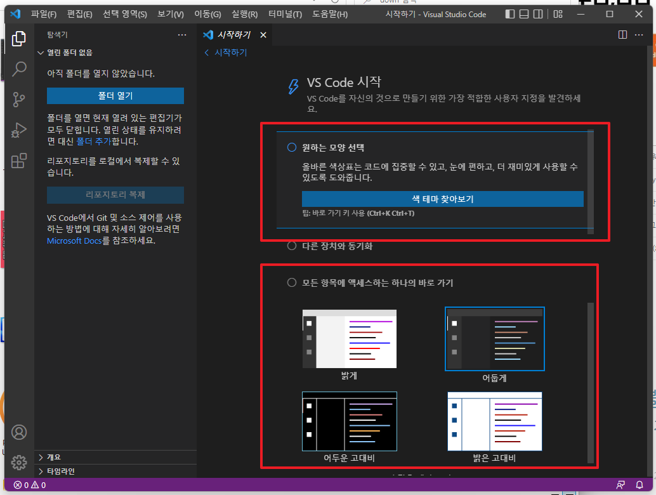Viewport: 656px width, 495px height.
Task: Choose the 밝은 고대비 theme thumbnail
Action: click(x=494, y=421)
